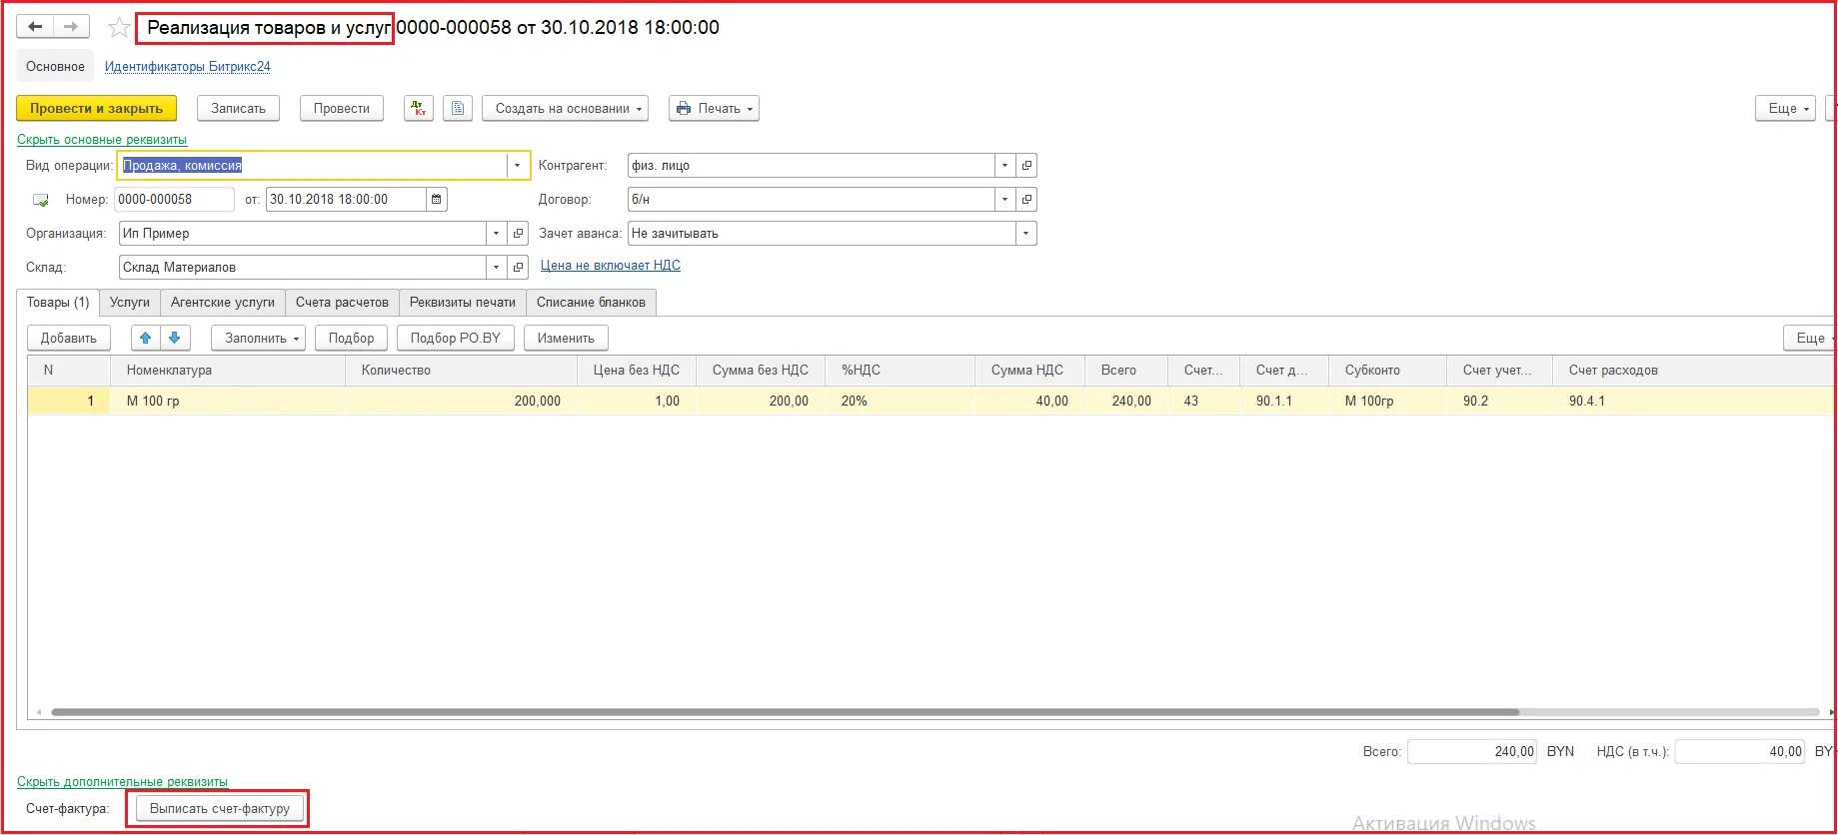The image size is (1838, 835).
Task: Open the Счета расчетов tab
Action: (342, 302)
